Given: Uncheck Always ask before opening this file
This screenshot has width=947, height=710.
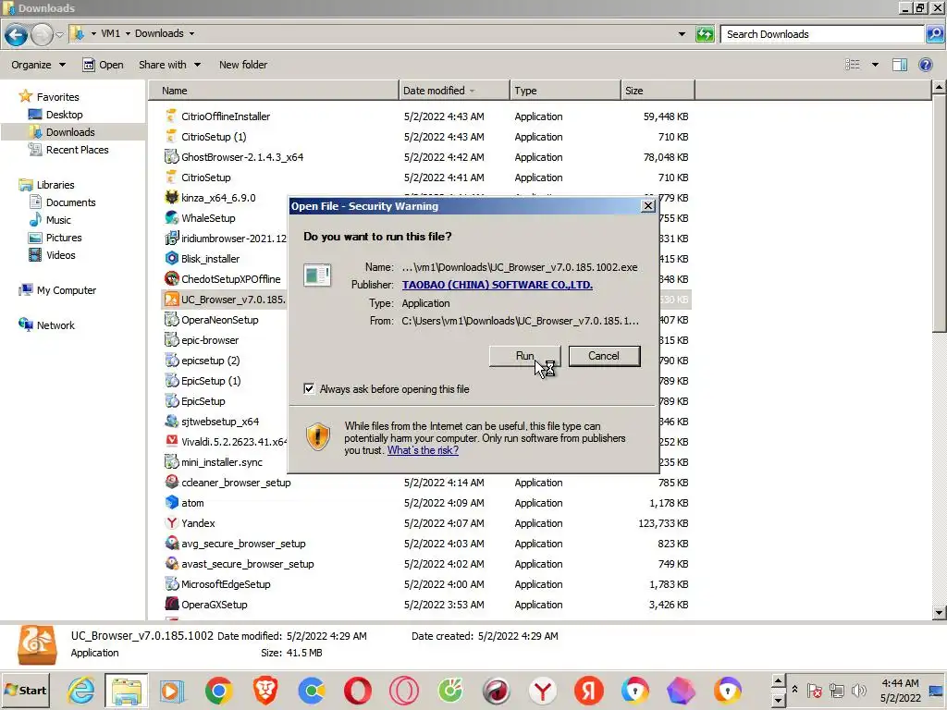Looking at the screenshot, I should click(x=309, y=389).
